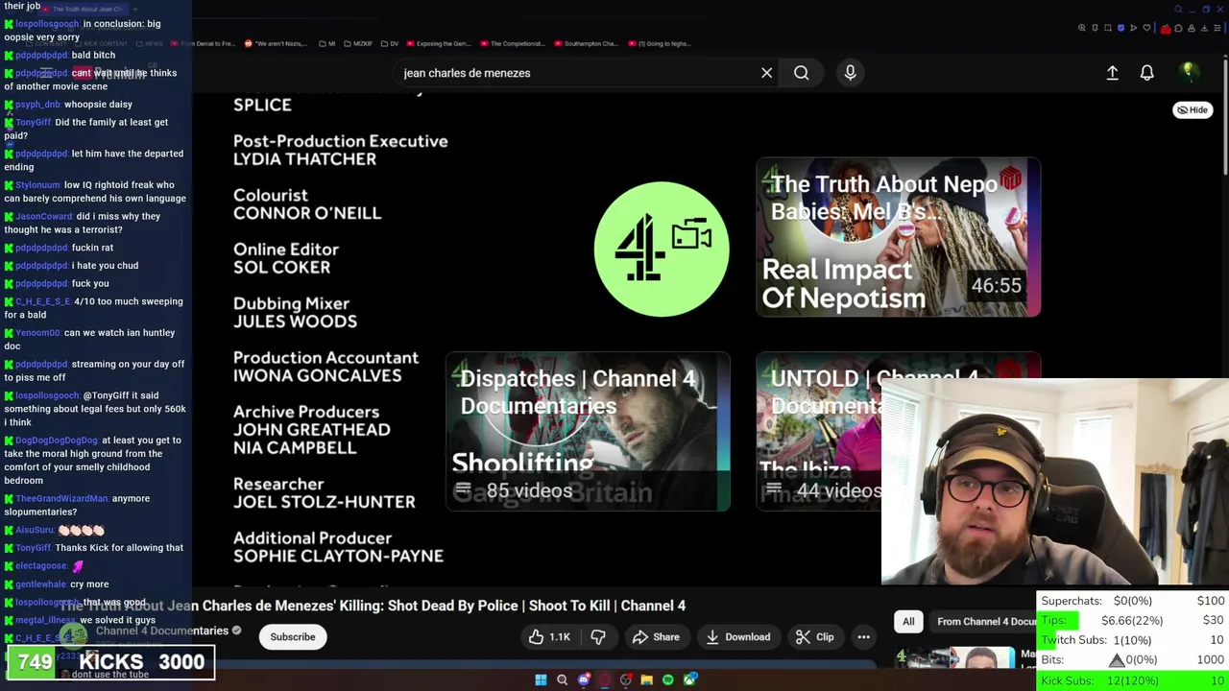The height and width of the screenshot is (691, 1229).
Task: Click chat username 'AisuSuru'
Action: [35, 530]
